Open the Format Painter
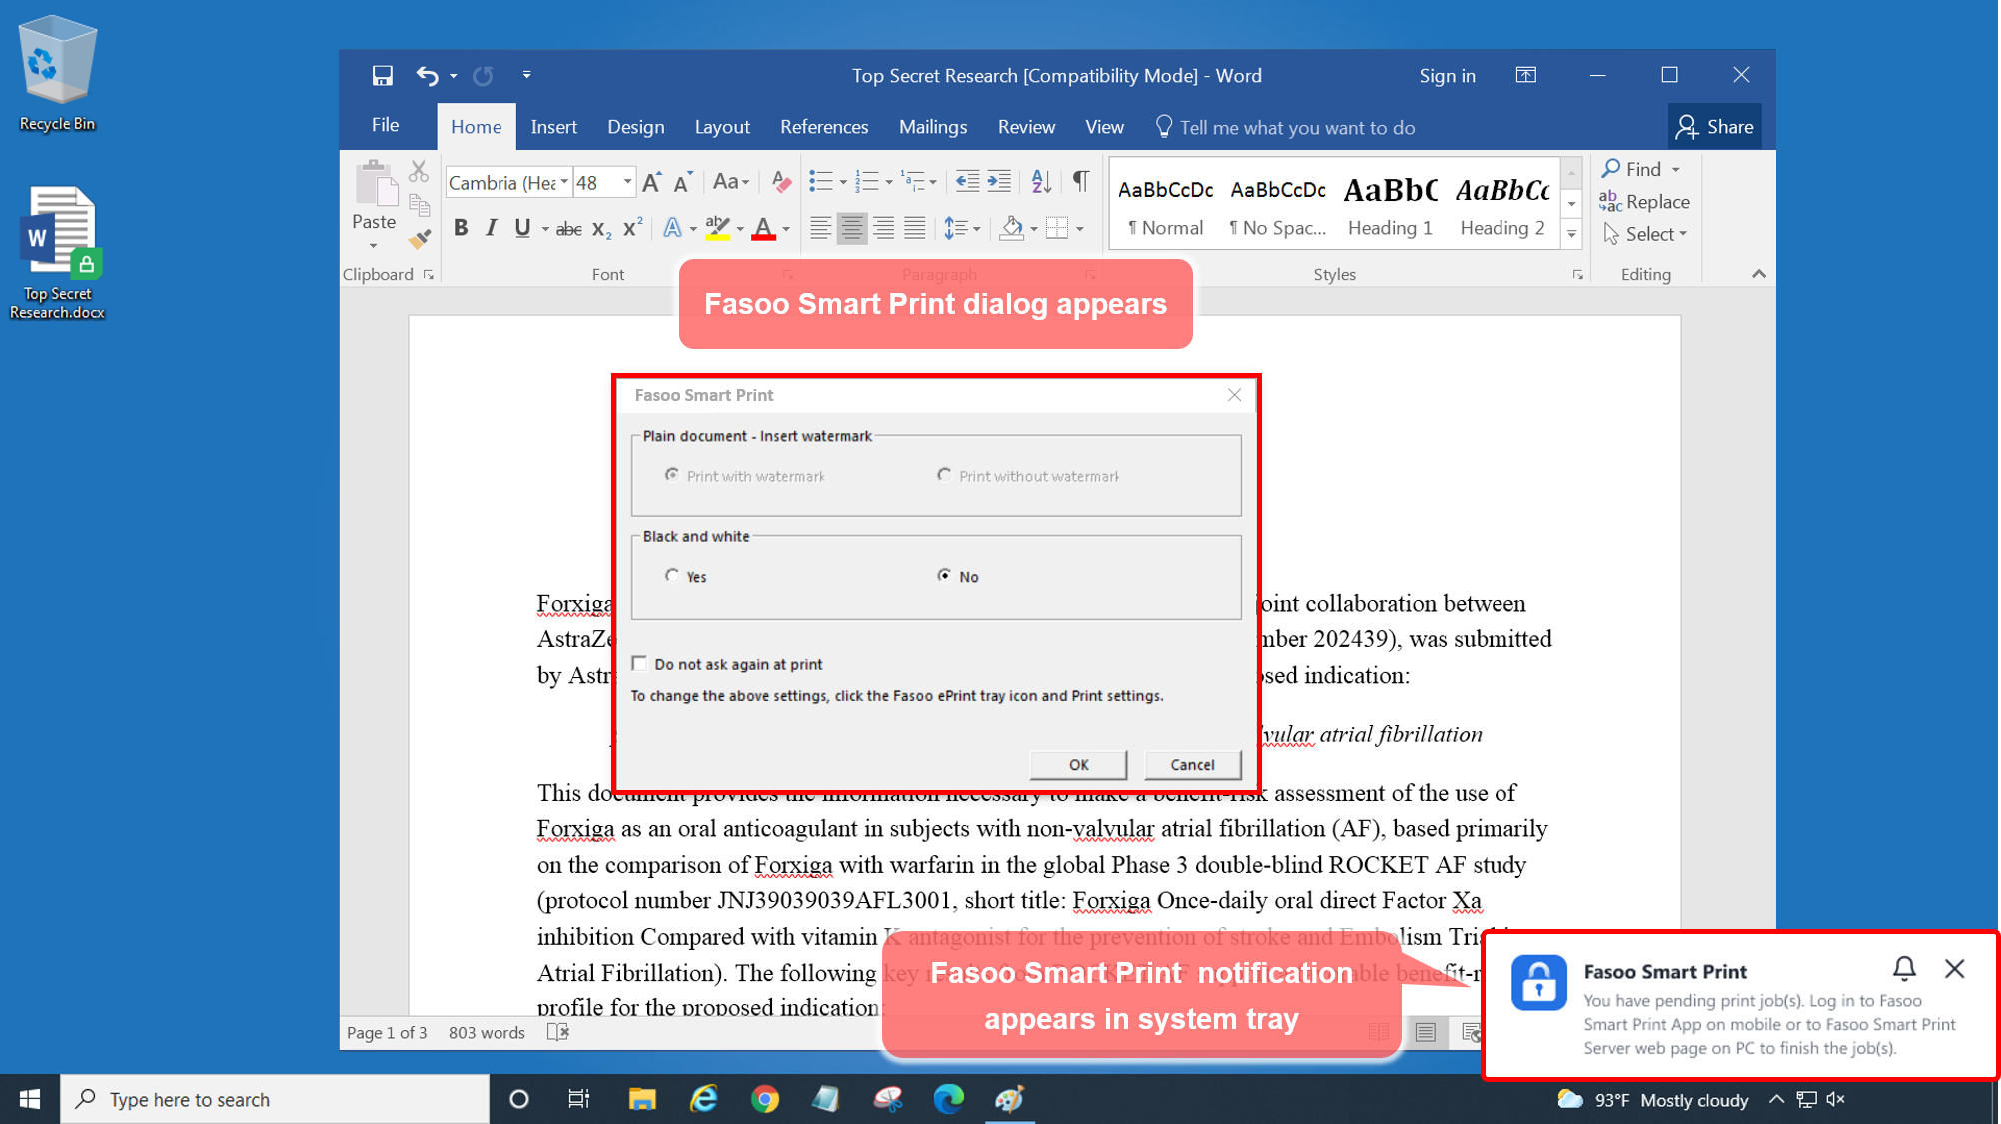 coord(421,240)
